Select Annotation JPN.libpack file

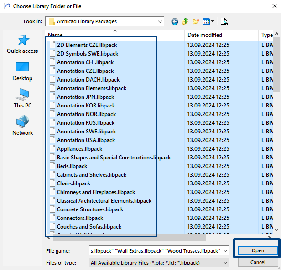(85, 97)
